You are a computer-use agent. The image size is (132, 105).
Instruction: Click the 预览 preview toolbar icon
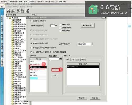pyautogui.click(x=22, y=11)
